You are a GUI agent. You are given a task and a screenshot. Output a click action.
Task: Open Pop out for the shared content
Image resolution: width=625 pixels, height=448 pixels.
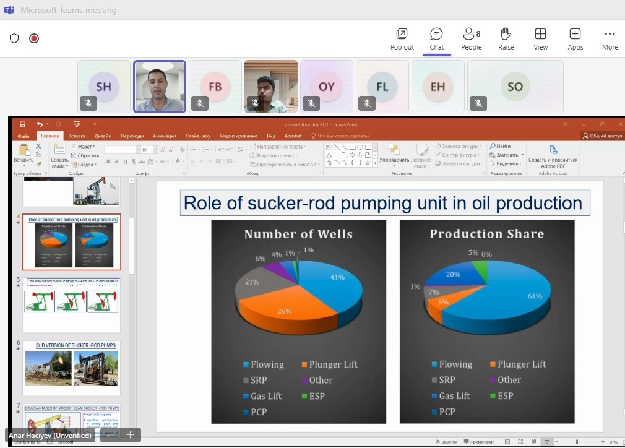[x=402, y=38]
